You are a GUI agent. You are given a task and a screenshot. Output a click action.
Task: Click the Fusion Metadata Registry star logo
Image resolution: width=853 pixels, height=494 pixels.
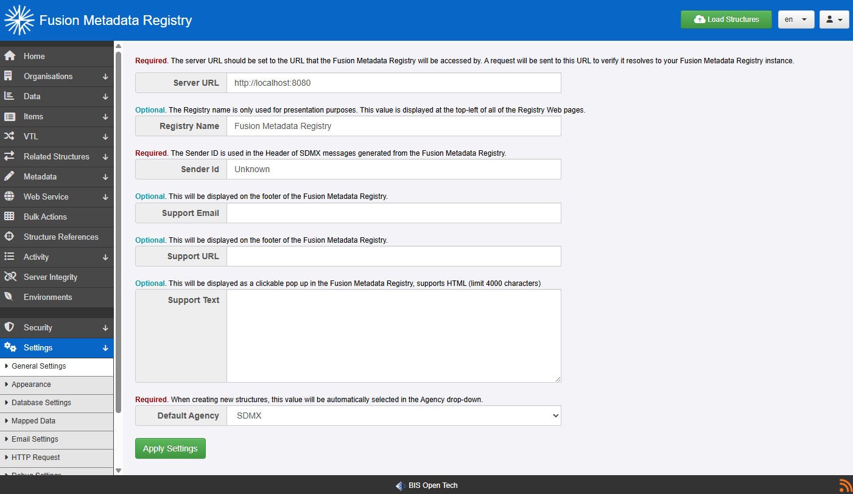19,20
